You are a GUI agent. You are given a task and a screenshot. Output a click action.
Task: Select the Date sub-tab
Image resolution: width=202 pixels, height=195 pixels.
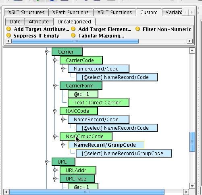click(15, 22)
